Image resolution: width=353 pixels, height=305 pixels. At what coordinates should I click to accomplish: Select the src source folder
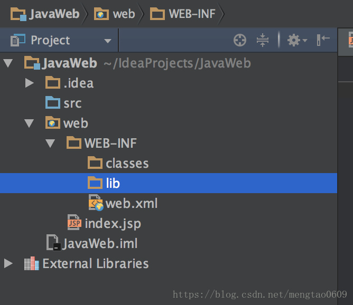pyautogui.click(x=169, y=103)
